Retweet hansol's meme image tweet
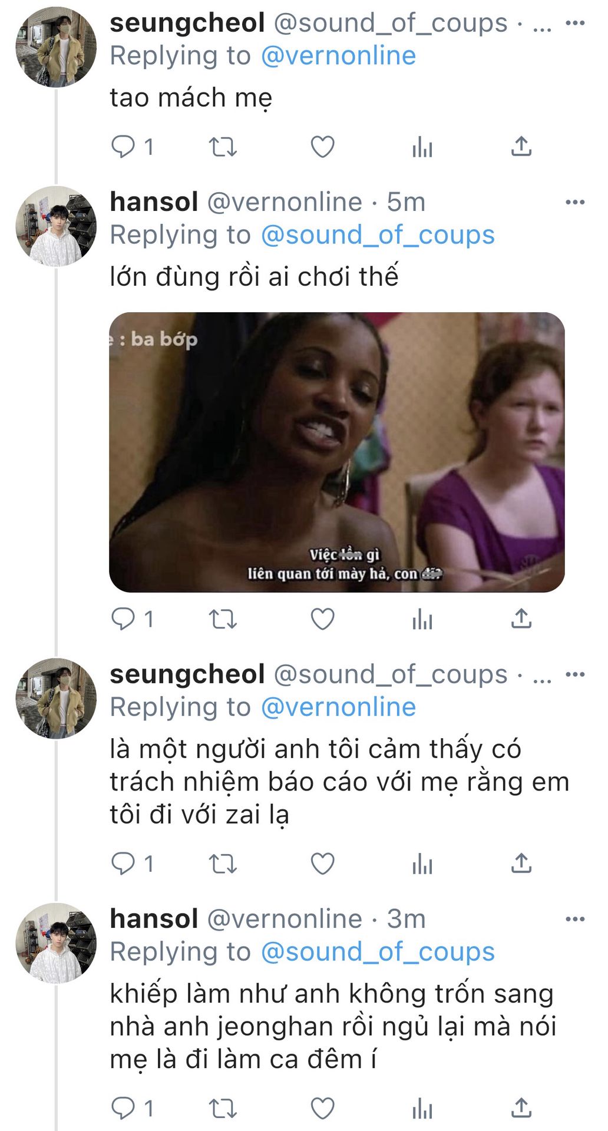 point(223,619)
